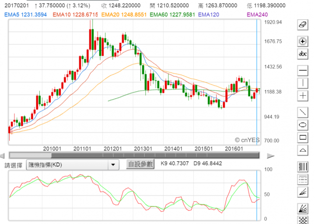Choose the ellipse drawing tool
This screenshot has width=315, height=224.
click(x=302, y=124)
